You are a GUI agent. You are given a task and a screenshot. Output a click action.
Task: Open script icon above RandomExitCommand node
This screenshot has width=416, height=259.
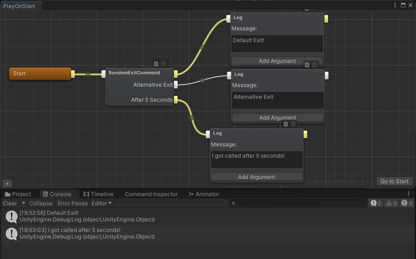[x=156, y=64]
